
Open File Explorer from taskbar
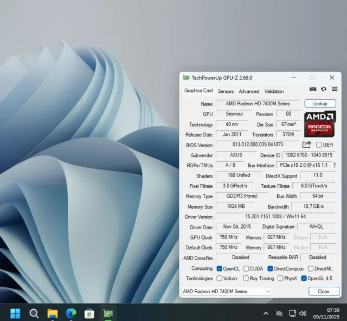(53, 313)
